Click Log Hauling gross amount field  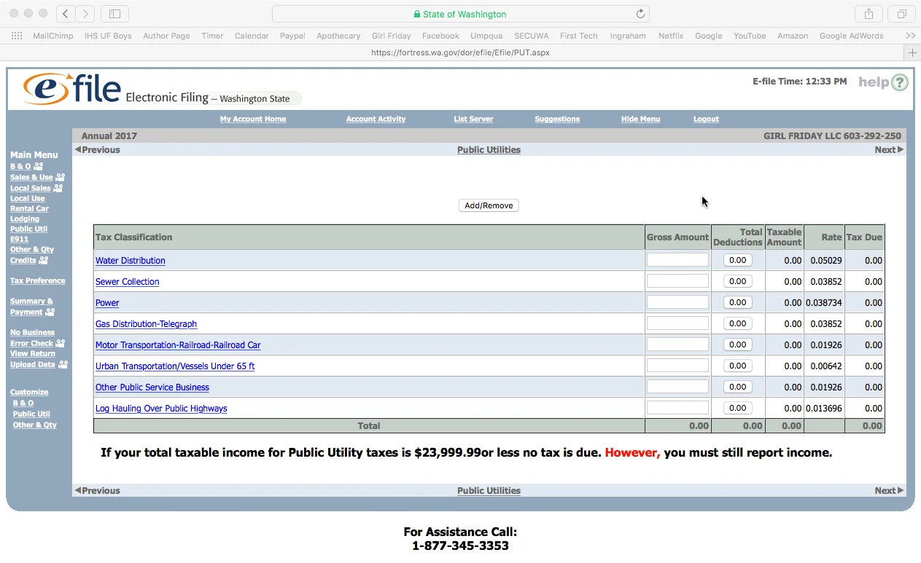(677, 408)
